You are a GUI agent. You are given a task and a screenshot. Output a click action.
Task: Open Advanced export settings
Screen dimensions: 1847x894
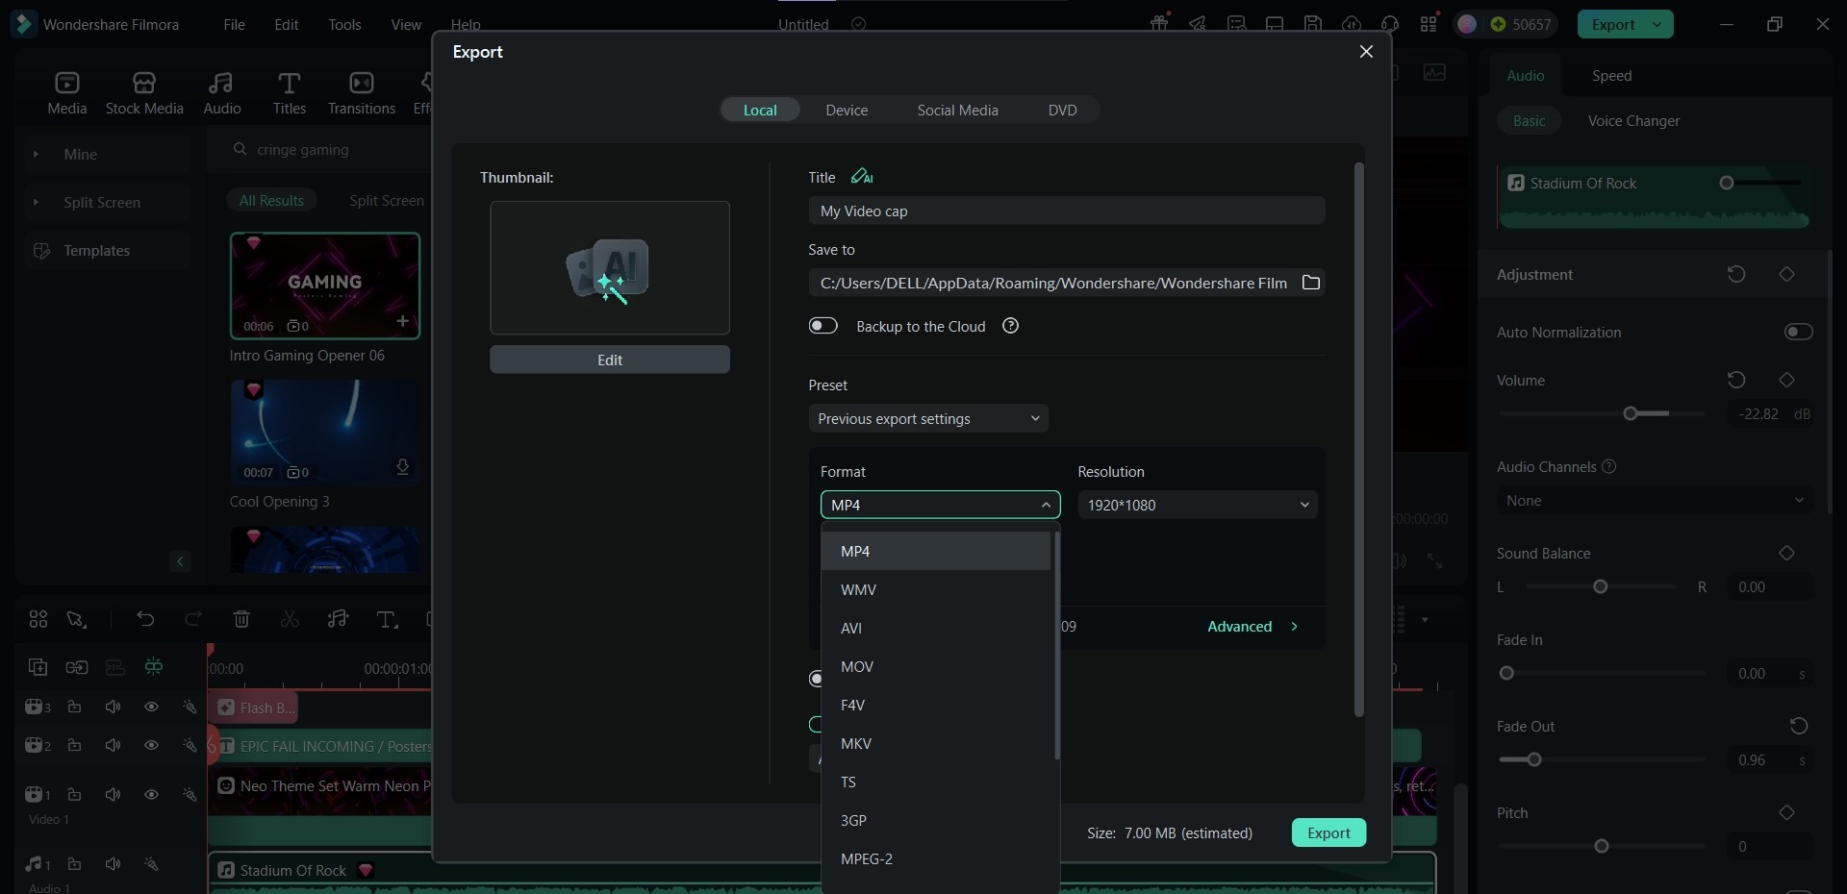coord(1252,626)
